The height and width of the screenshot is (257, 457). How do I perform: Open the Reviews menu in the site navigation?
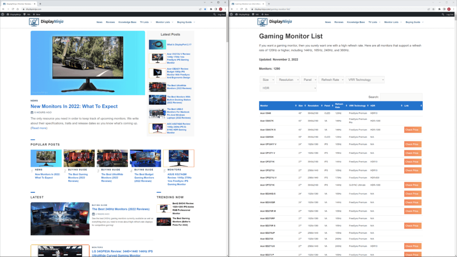click(x=110, y=21)
